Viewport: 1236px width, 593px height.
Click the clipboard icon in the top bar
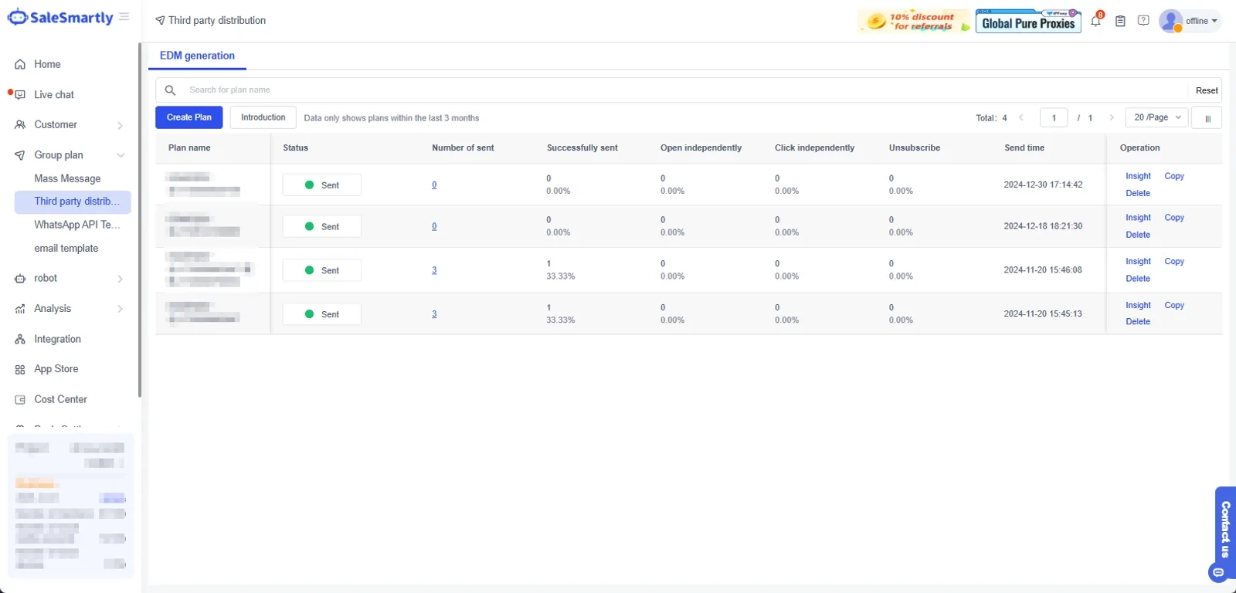pyautogui.click(x=1120, y=21)
